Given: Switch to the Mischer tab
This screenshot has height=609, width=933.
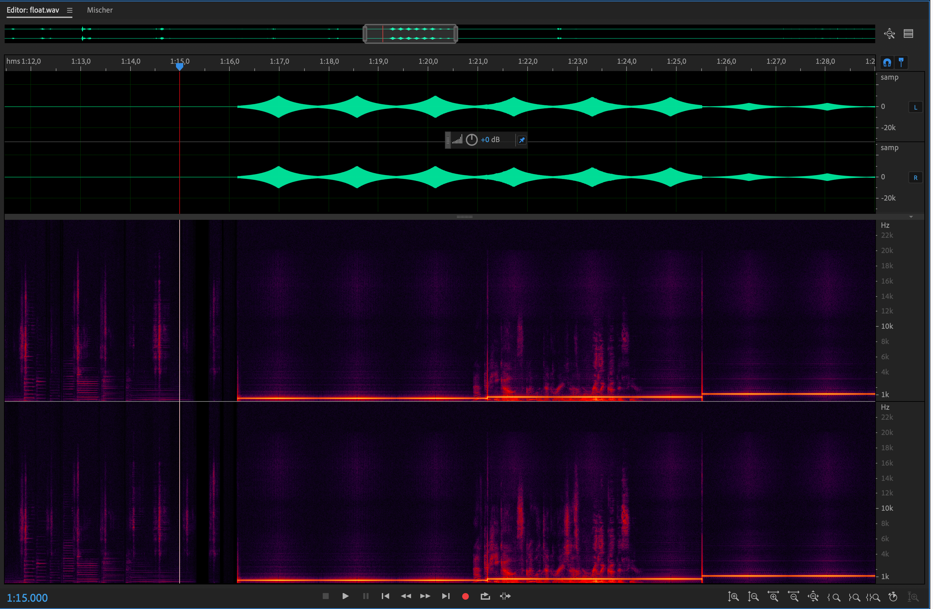Looking at the screenshot, I should click(100, 10).
